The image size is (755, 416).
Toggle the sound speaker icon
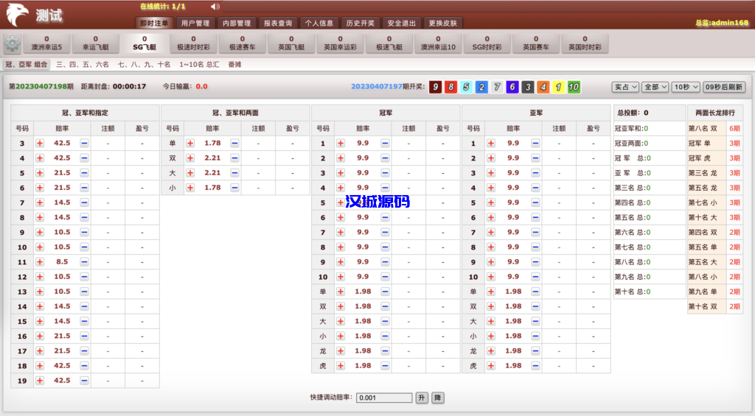215,7
